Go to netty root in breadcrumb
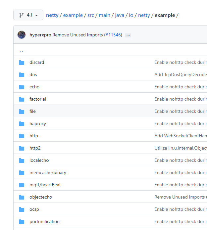Viewport: 207px width, 230px height. [52, 15]
